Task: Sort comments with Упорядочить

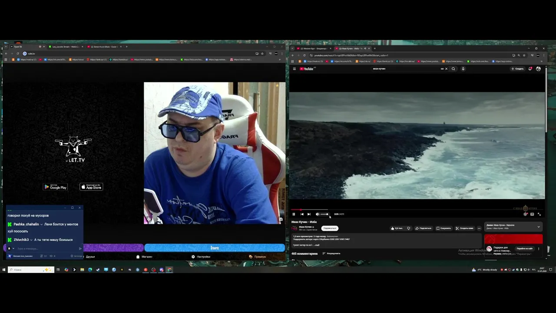Action: pyautogui.click(x=331, y=253)
